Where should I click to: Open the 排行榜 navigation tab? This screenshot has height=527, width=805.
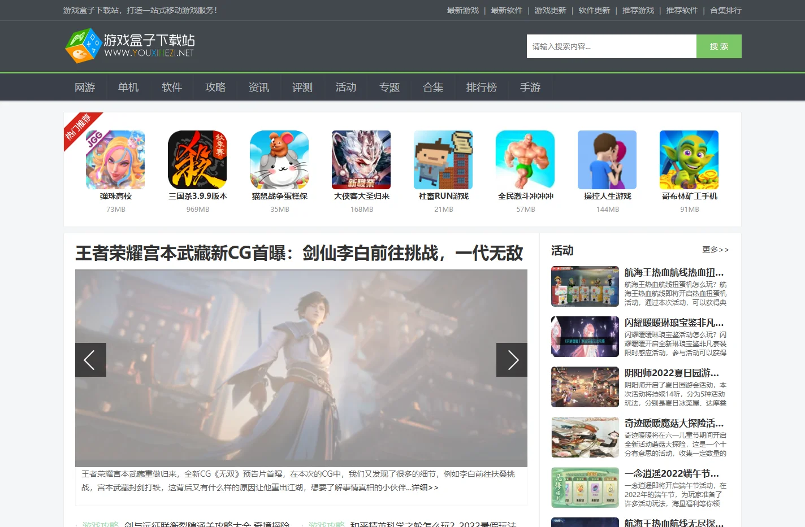pos(482,88)
